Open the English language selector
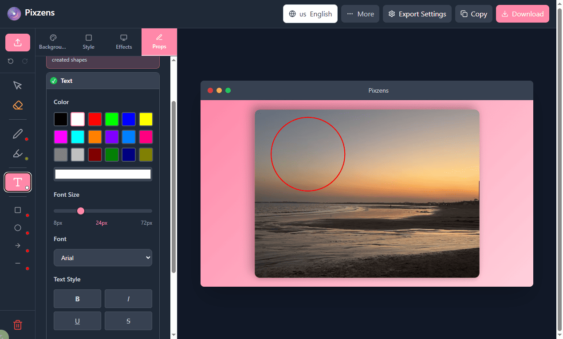Image resolution: width=563 pixels, height=339 pixels. pyautogui.click(x=310, y=14)
